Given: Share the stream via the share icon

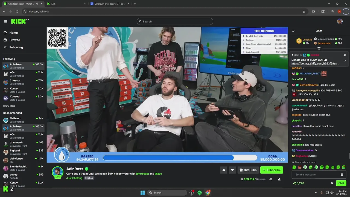Looking at the screenshot, I should click(270, 179).
